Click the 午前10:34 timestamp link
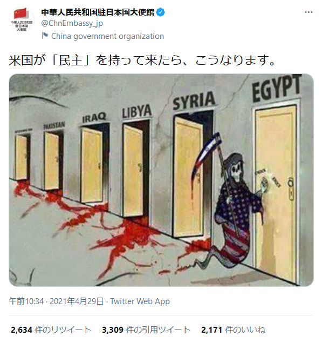 tap(26, 301)
